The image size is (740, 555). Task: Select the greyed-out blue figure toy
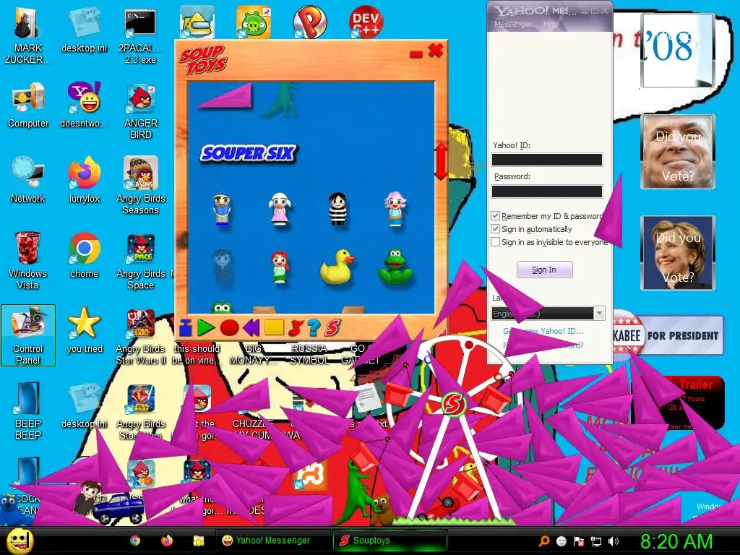pyautogui.click(x=223, y=267)
